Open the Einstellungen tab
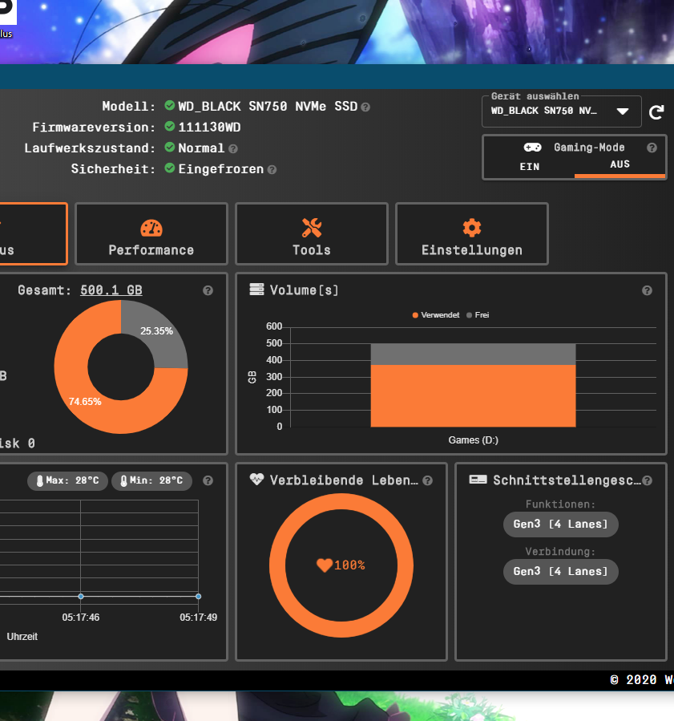Image resolution: width=674 pixels, height=721 pixels. tap(472, 234)
